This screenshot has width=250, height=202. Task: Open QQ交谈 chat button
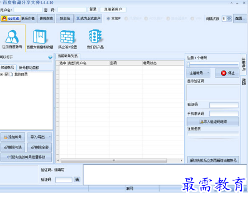point(11,18)
